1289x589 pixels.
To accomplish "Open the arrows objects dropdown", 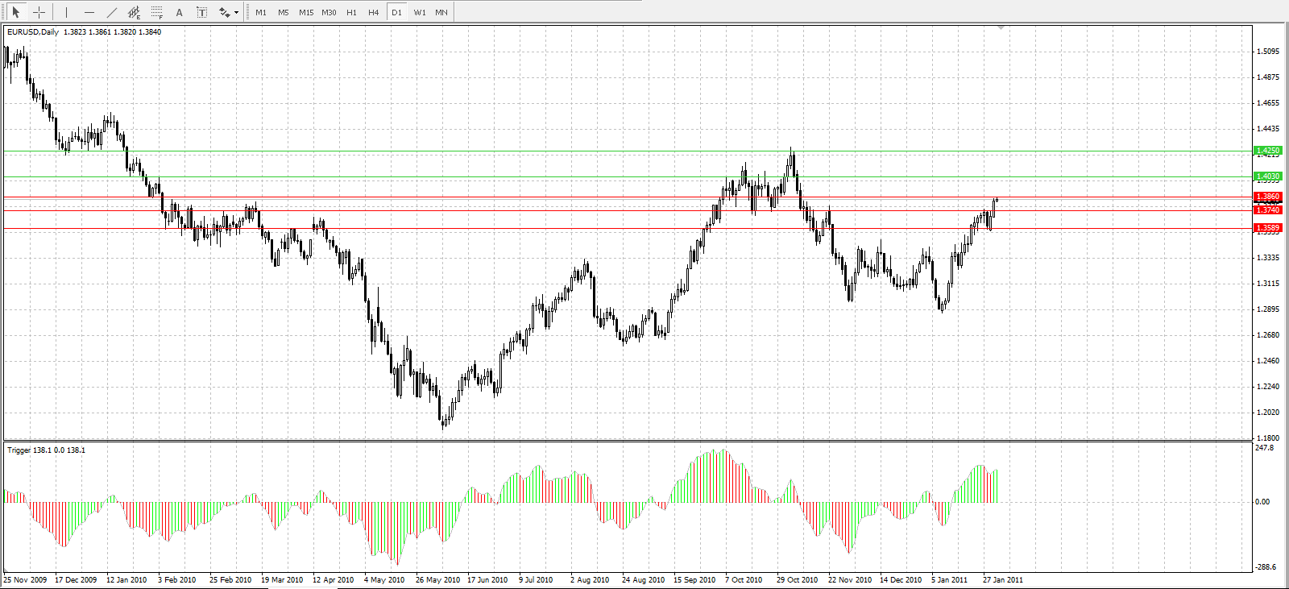I will tap(228, 12).
